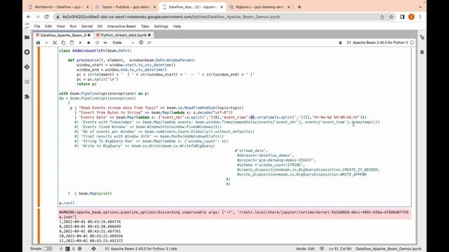Viewport: 449px width, 252px height.
Task: Close the Workbench browser tab
Action: tap(87, 7)
